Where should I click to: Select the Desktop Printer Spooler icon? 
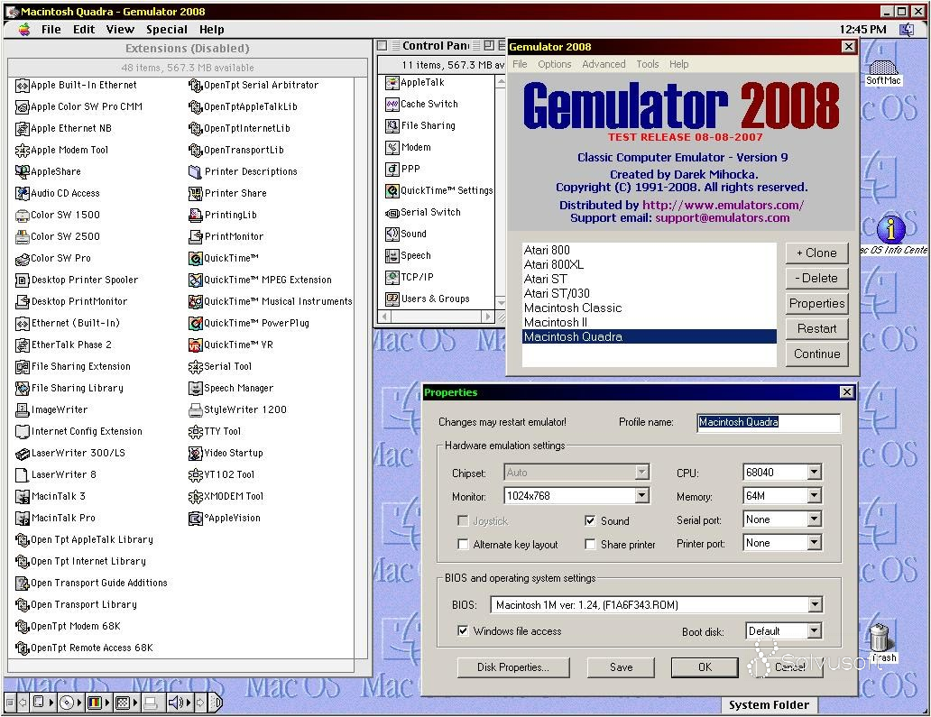(22, 280)
